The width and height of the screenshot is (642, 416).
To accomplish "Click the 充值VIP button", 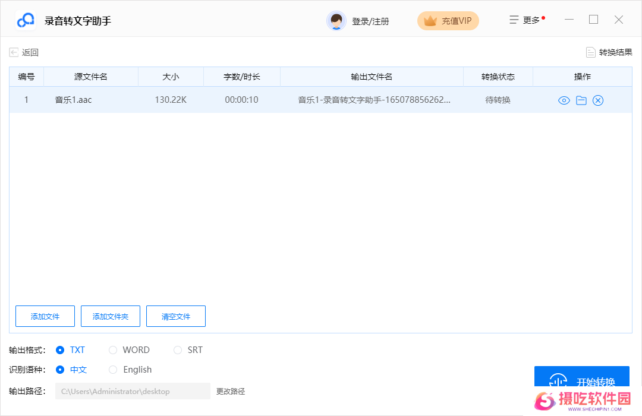I will (448, 21).
